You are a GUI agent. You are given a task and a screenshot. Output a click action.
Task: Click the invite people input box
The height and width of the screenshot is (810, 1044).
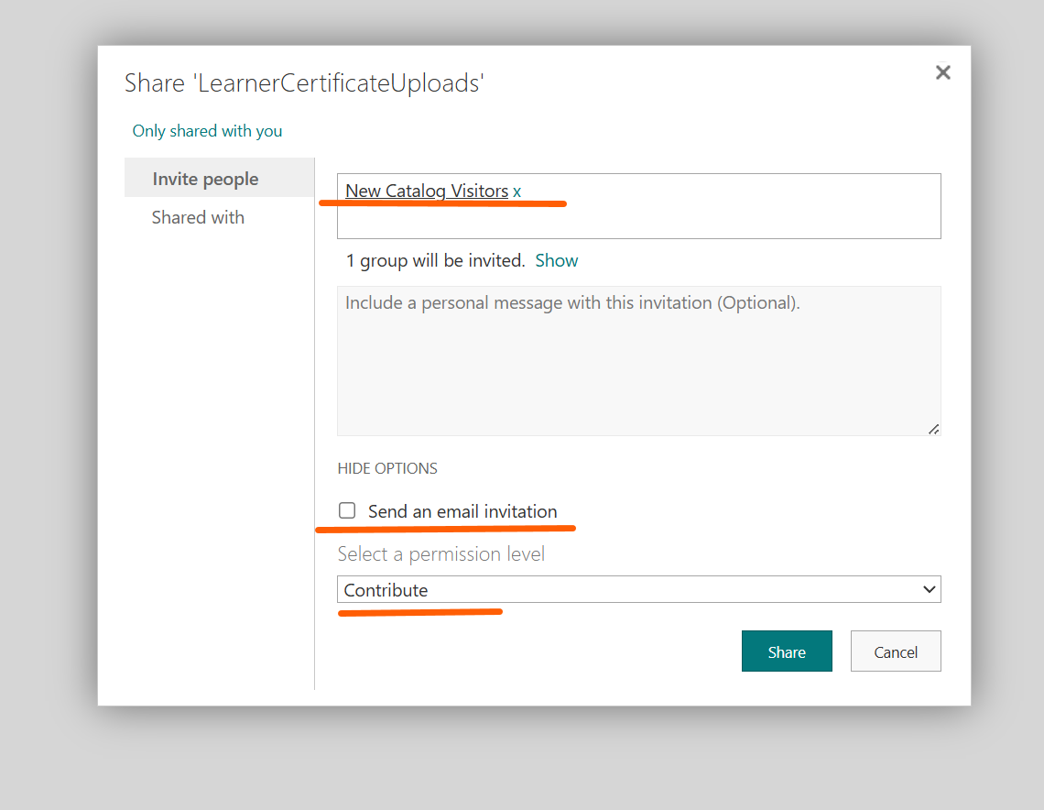point(638,206)
